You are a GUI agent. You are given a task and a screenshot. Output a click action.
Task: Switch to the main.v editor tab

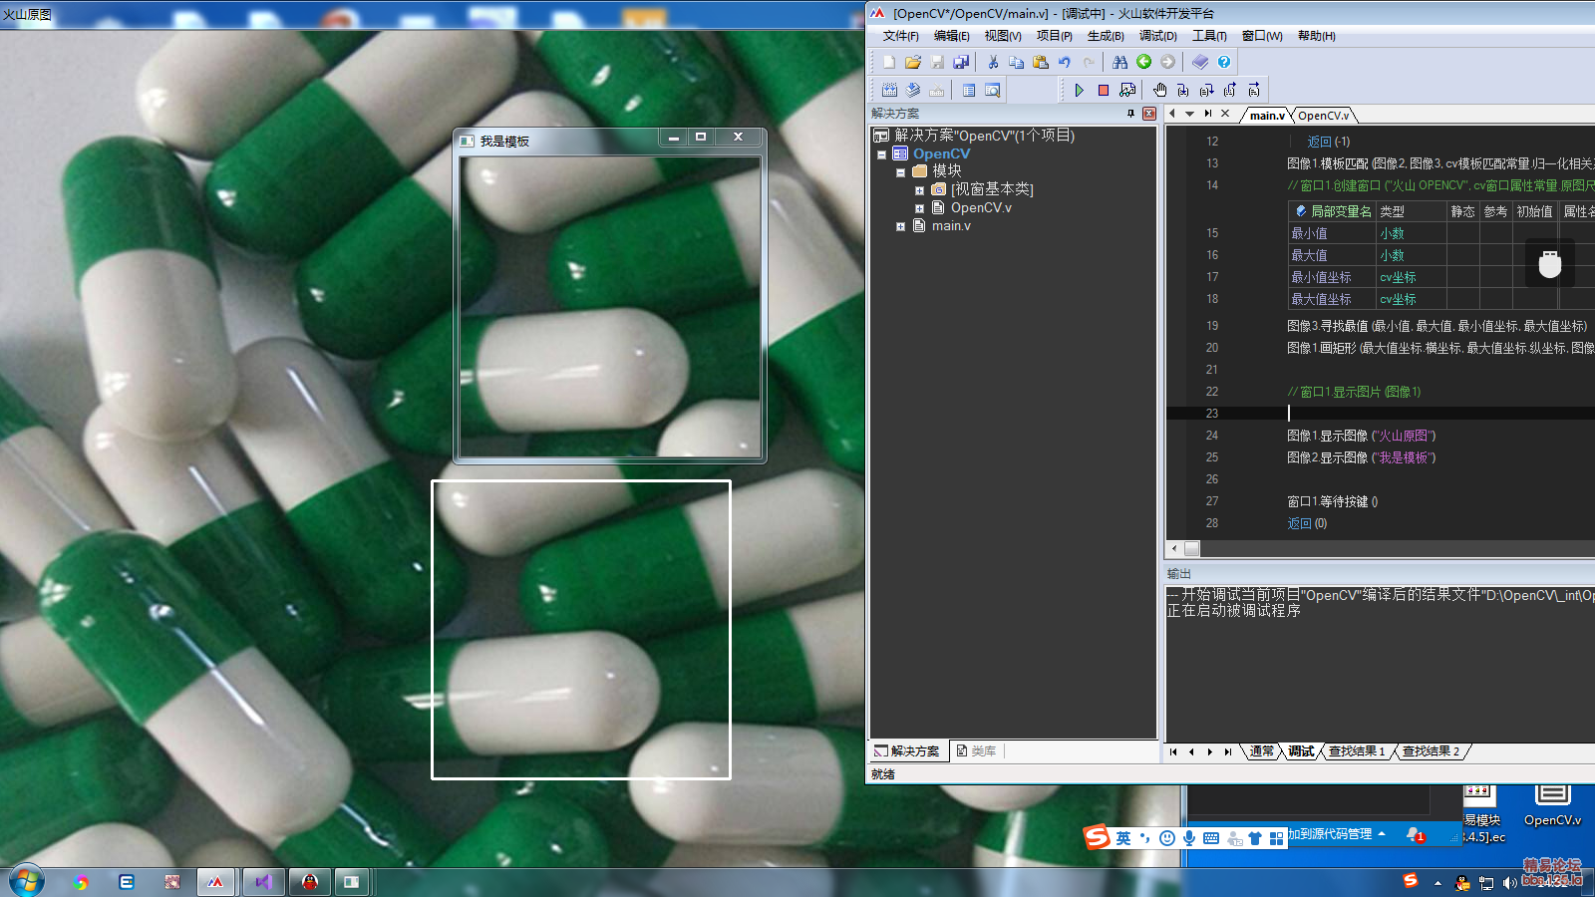pos(1267,116)
